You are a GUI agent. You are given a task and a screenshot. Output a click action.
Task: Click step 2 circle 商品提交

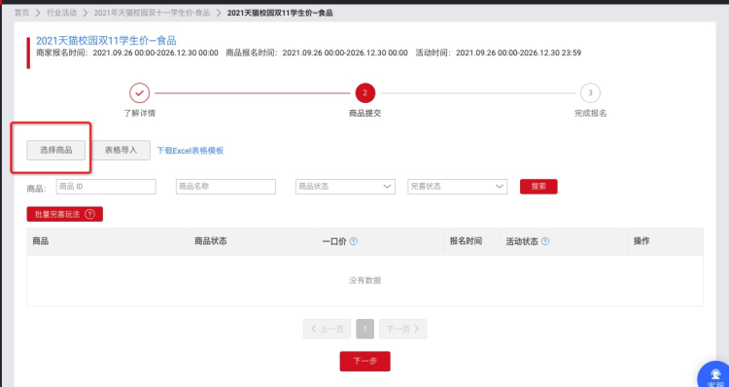(364, 93)
